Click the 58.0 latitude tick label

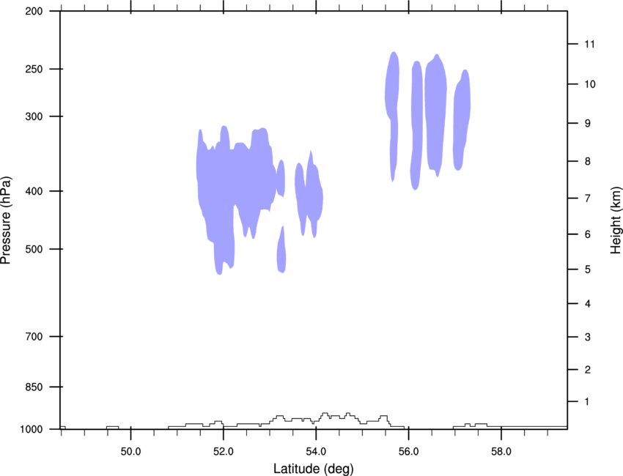pyautogui.click(x=501, y=452)
